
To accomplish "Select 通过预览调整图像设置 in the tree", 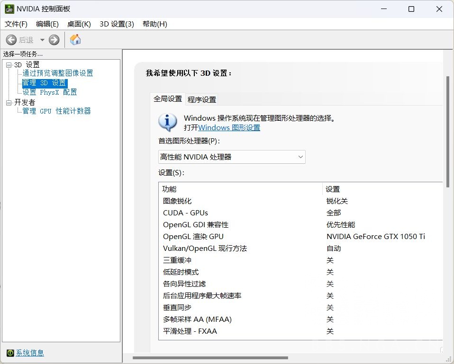I will [x=58, y=73].
